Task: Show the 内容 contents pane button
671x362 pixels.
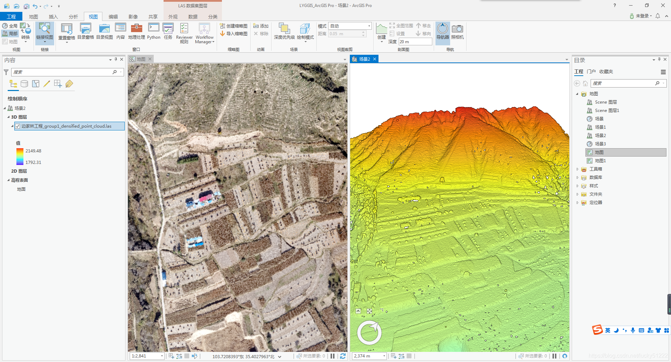Action: pos(121,31)
